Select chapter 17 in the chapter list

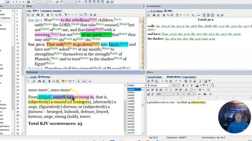pyautogui.click(x=17, y=69)
